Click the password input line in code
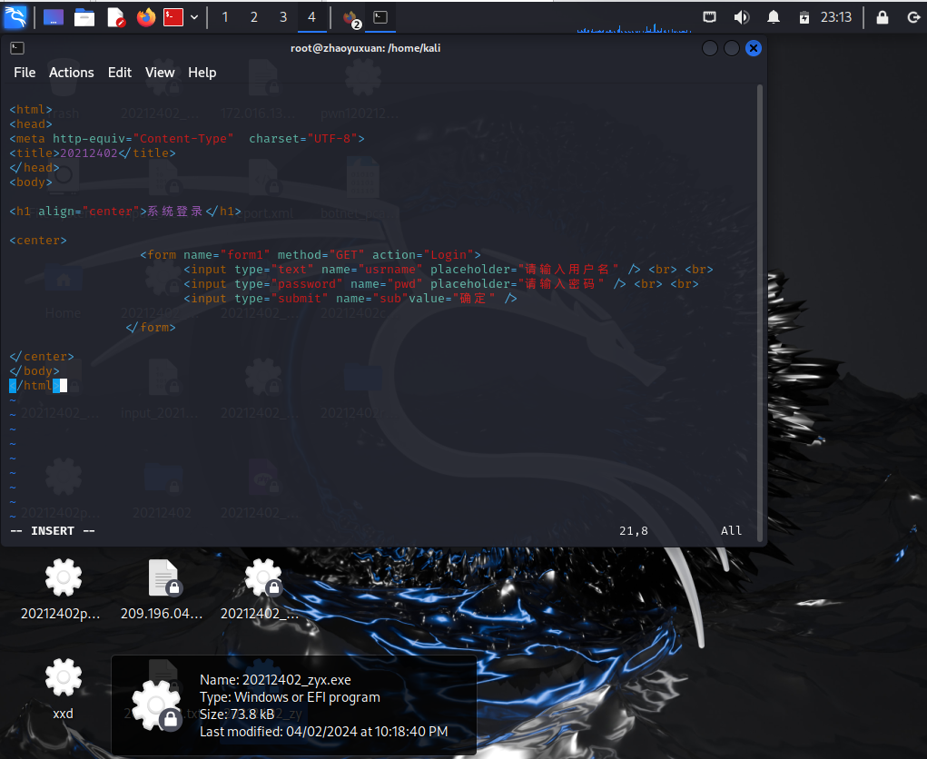Screen dimensions: 927x759 point(441,284)
